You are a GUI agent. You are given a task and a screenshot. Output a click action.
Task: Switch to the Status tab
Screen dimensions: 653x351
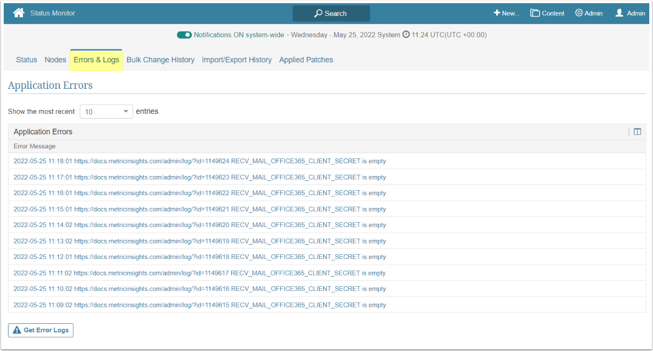[27, 60]
